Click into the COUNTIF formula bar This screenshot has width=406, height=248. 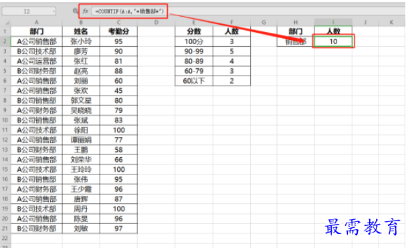tap(249, 11)
